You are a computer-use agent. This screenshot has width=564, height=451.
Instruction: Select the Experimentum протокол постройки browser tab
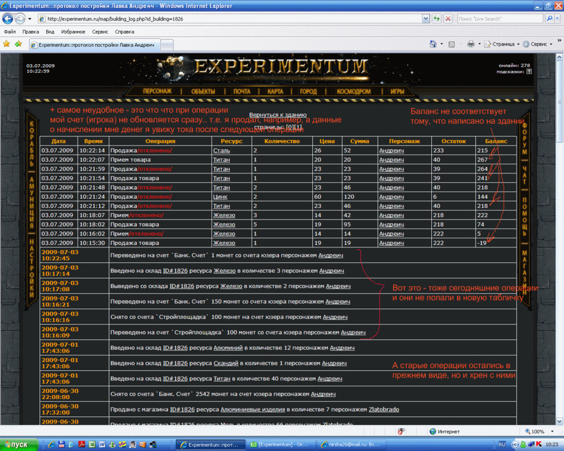(x=94, y=45)
